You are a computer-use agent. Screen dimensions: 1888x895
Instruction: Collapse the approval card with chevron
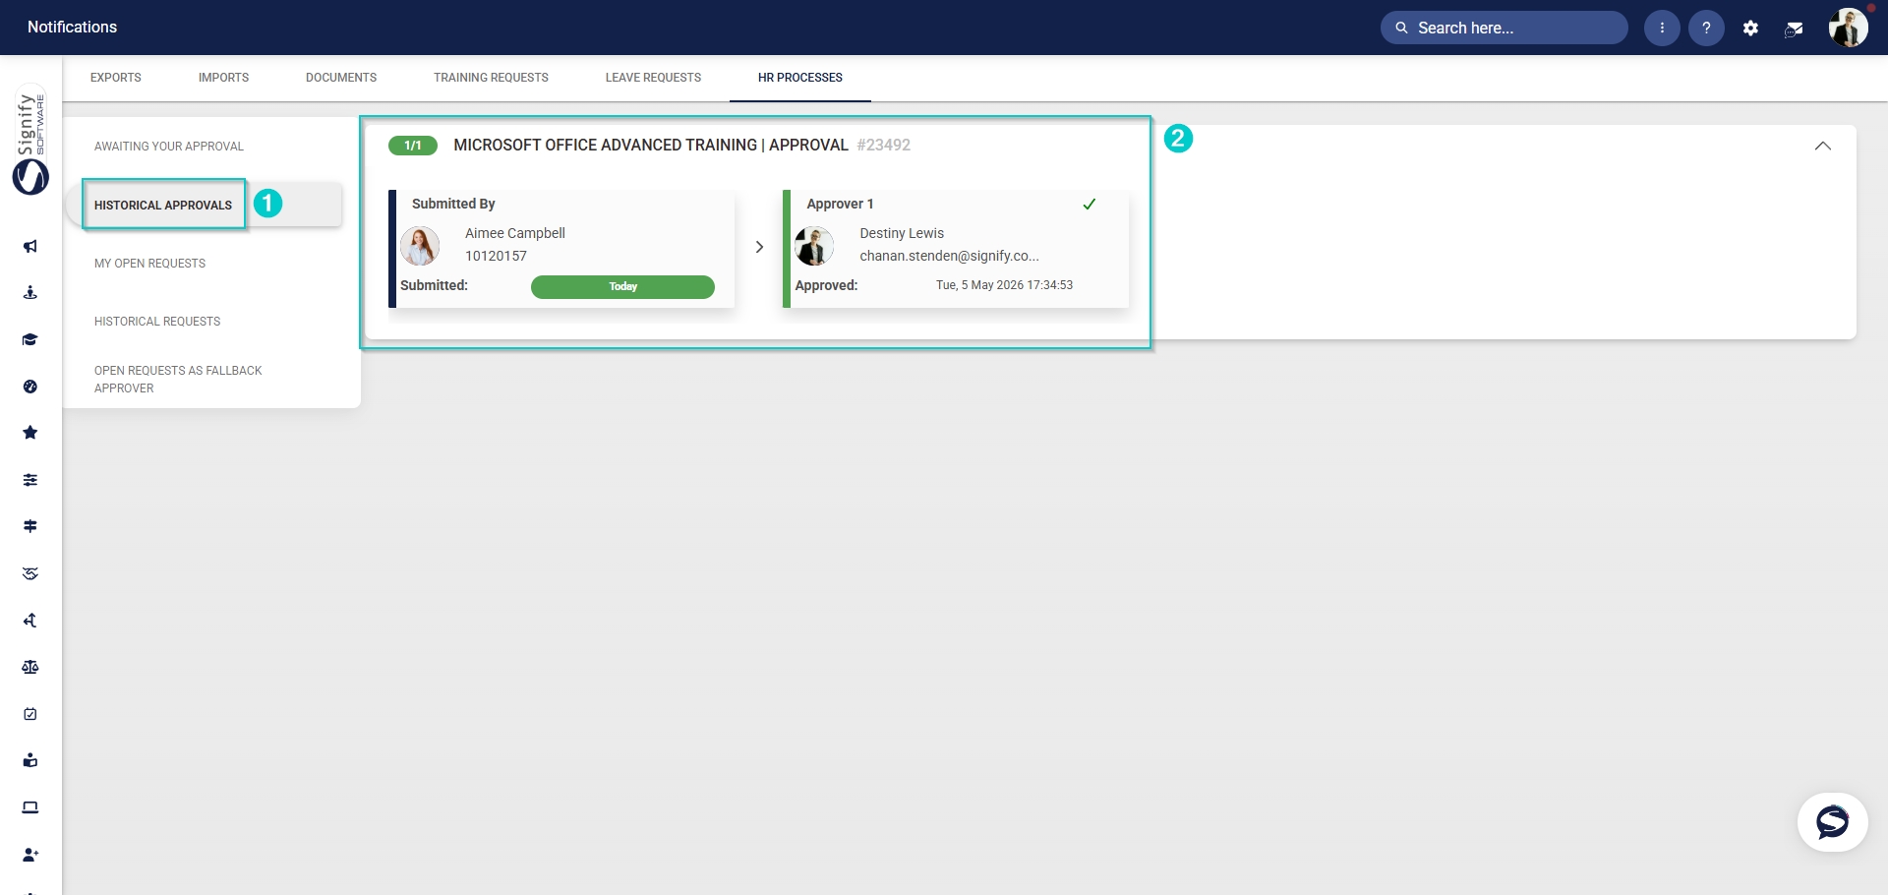[1822, 146]
